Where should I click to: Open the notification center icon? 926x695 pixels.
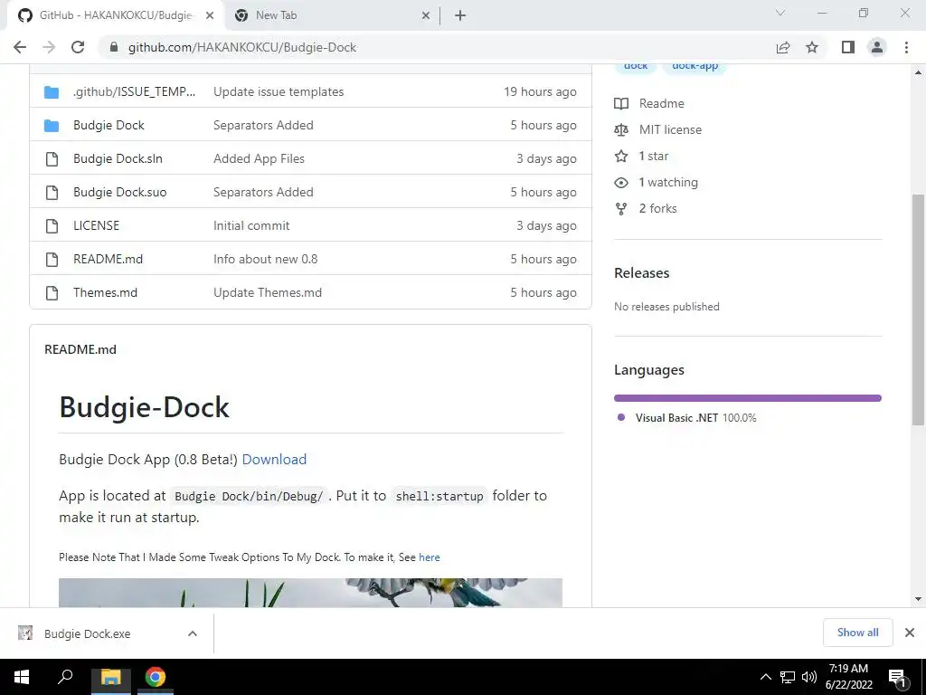tap(898, 678)
